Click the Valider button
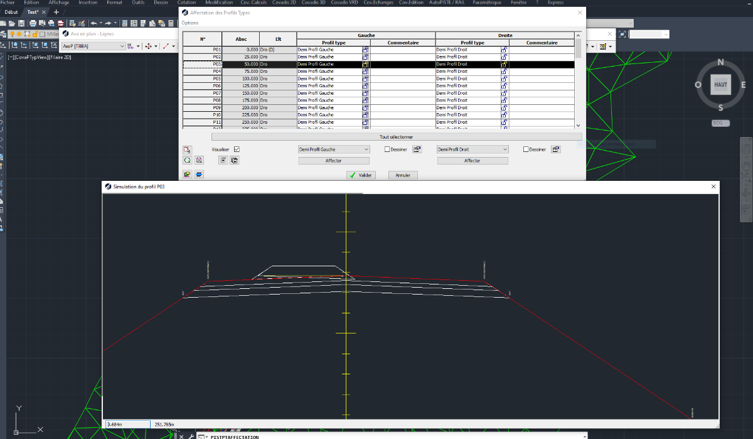753x439 pixels. click(361, 175)
